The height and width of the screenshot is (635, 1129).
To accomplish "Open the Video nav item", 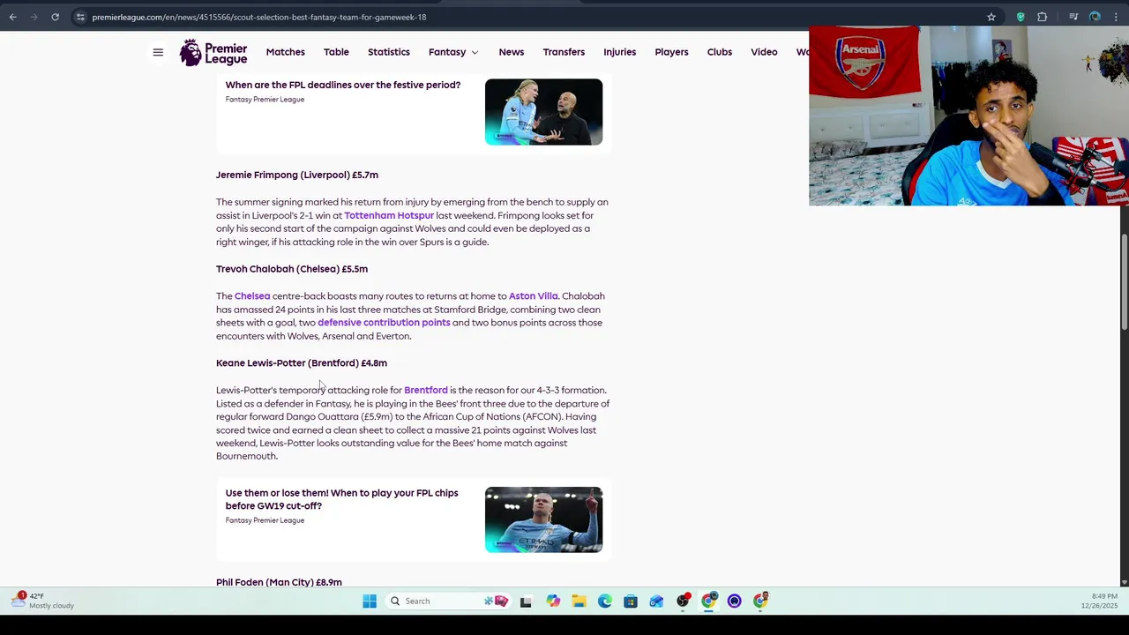I will pyautogui.click(x=764, y=52).
